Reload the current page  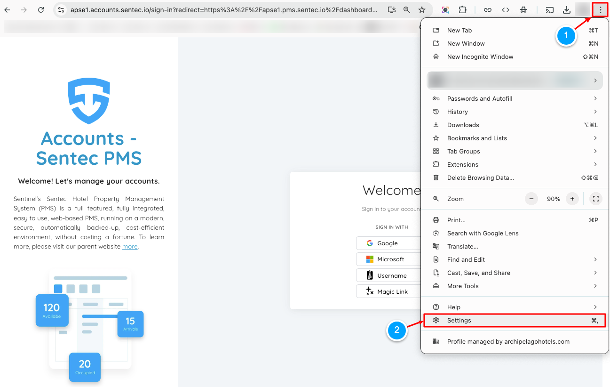(41, 9)
